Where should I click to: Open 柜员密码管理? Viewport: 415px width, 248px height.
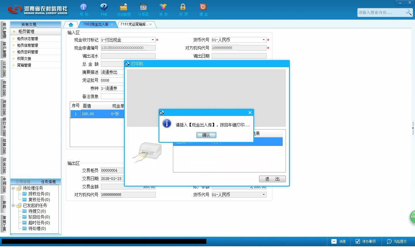click(27, 52)
